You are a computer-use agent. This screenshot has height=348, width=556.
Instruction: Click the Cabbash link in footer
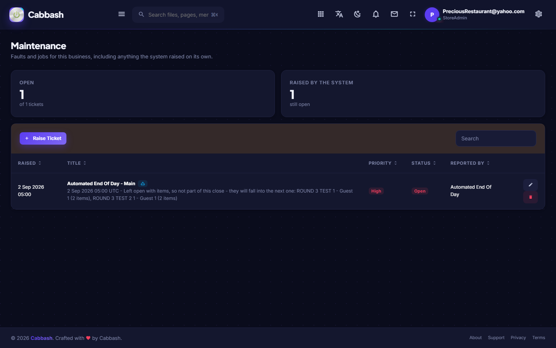(41, 338)
